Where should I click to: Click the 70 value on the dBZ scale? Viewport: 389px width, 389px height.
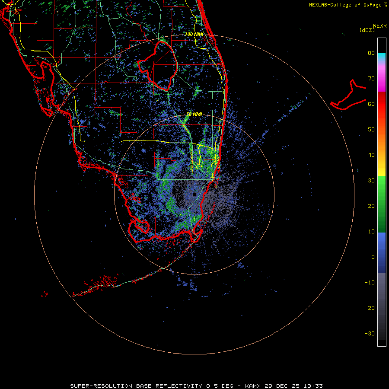point(371,78)
